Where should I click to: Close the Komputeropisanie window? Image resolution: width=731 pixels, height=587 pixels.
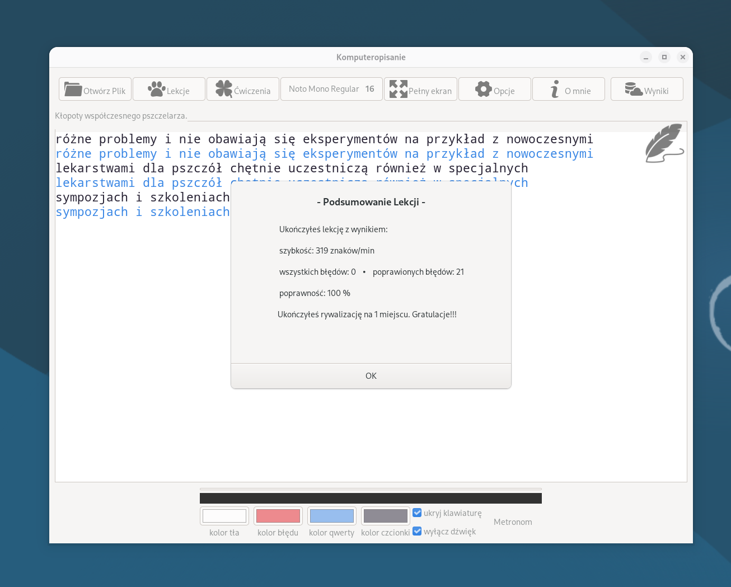683,57
